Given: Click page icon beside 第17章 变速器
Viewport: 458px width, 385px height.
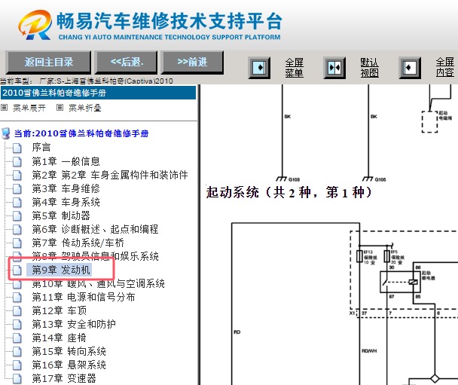Looking at the screenshot, I should (17, 379).
